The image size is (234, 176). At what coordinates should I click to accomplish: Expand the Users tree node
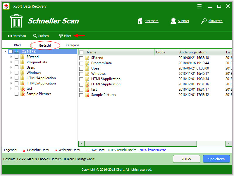point(11,67)
